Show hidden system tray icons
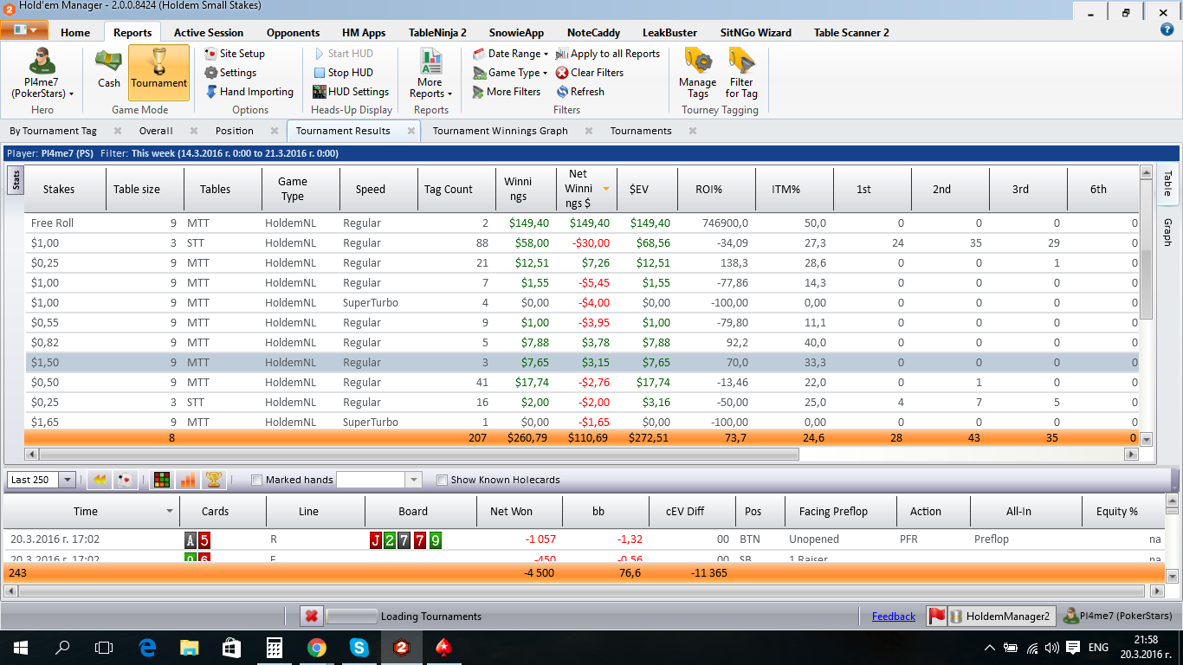The image size is (1183, 665). (990, 648)
